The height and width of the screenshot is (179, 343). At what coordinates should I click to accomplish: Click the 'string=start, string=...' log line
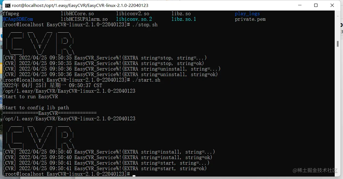106,163
